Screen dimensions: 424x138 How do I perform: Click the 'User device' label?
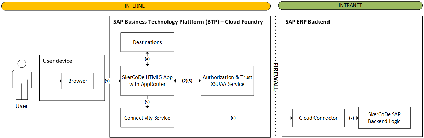point(58,61)
